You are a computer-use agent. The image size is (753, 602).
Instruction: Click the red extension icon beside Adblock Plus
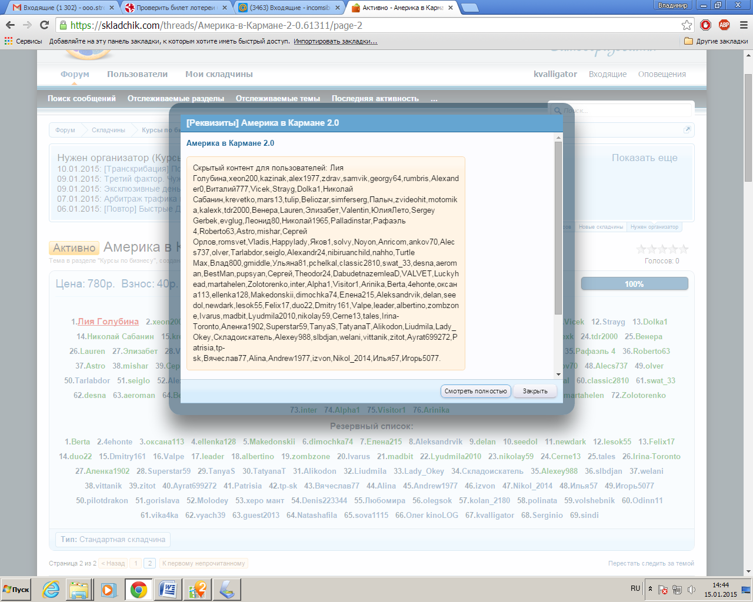(x=706, y=25)
